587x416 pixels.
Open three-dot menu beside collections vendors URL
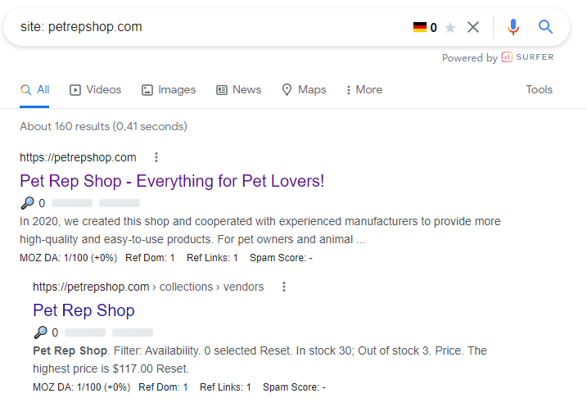click(284, 287)
